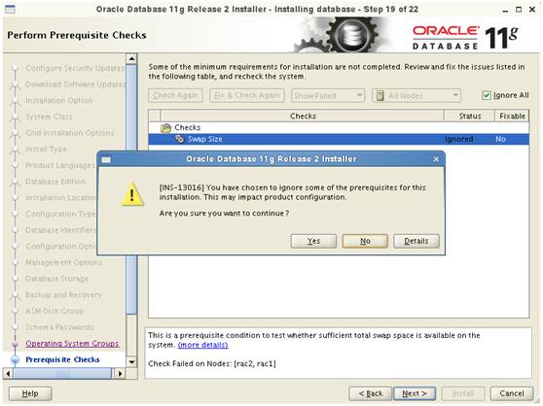Click the nodes icon in All Nodes combo
Viewport: 543px width, 406px height.
coord(380,95)
